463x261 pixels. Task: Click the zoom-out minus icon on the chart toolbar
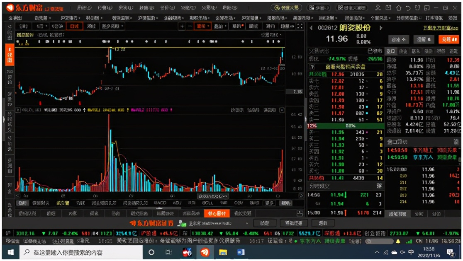pyautogui.click(x=189, y=26)
